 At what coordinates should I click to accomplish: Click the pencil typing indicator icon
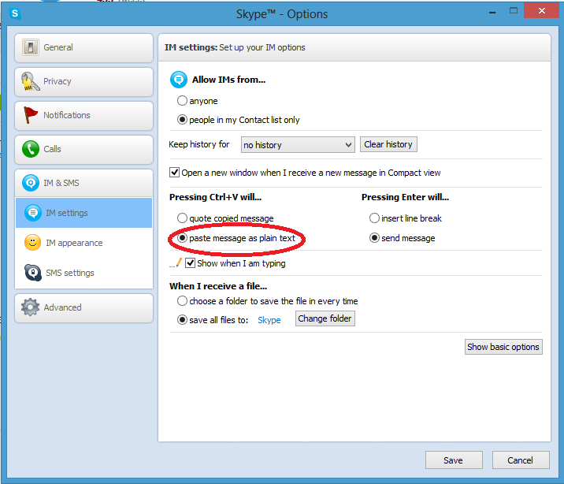click(176, 263)
